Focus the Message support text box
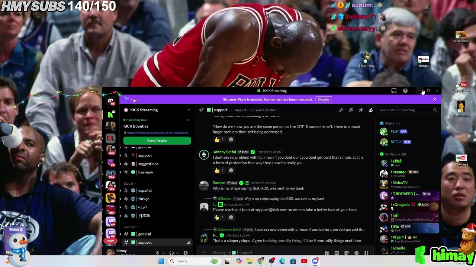Screen dimensions: 476x267 click(266, 253)
